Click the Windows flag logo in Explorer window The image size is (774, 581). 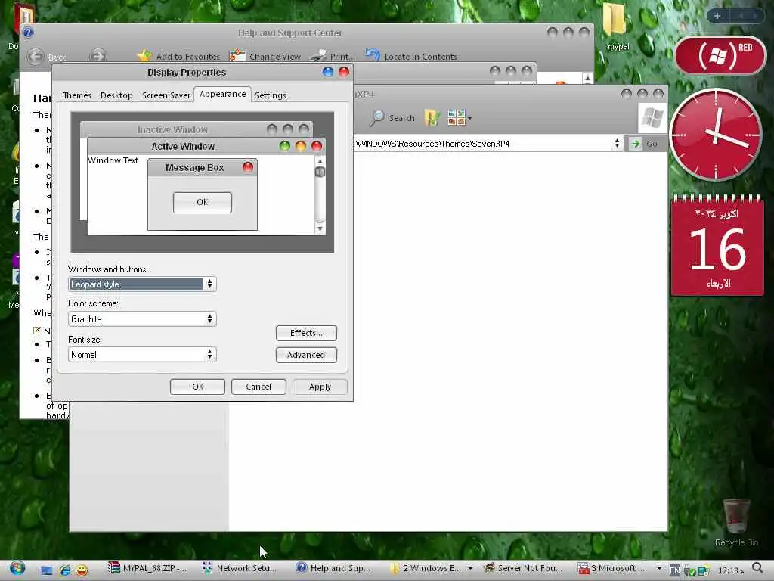coord(652,118)
